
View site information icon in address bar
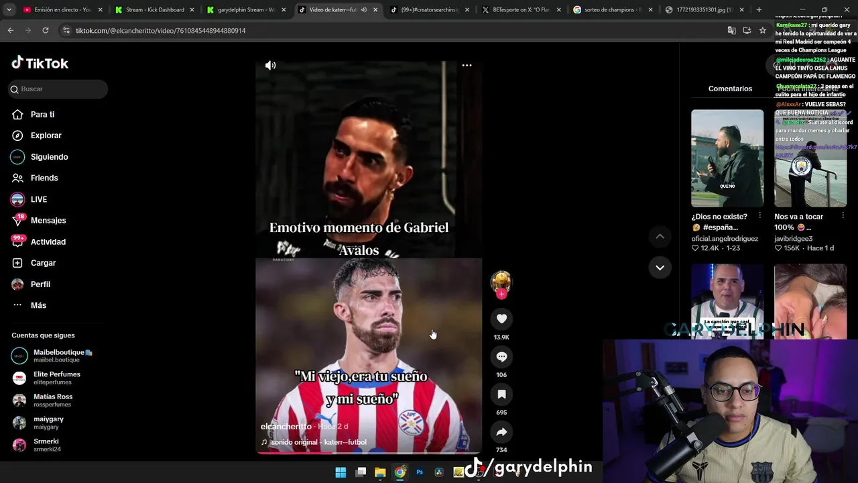66,30
